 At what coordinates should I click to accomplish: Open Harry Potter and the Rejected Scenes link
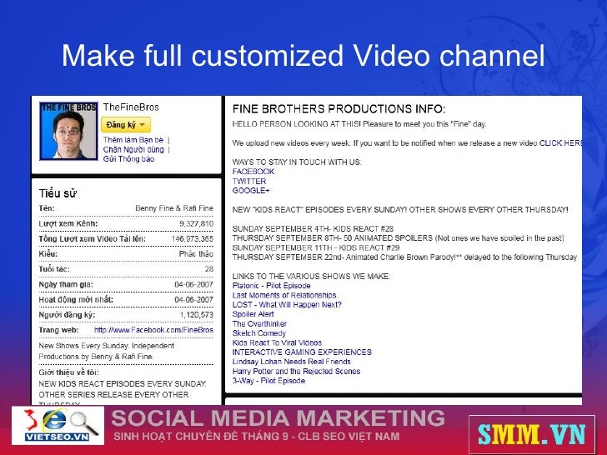[297, 371]
